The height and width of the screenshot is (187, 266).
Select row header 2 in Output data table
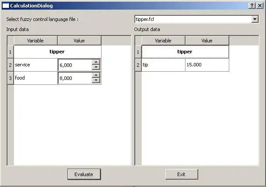[138, 65]
